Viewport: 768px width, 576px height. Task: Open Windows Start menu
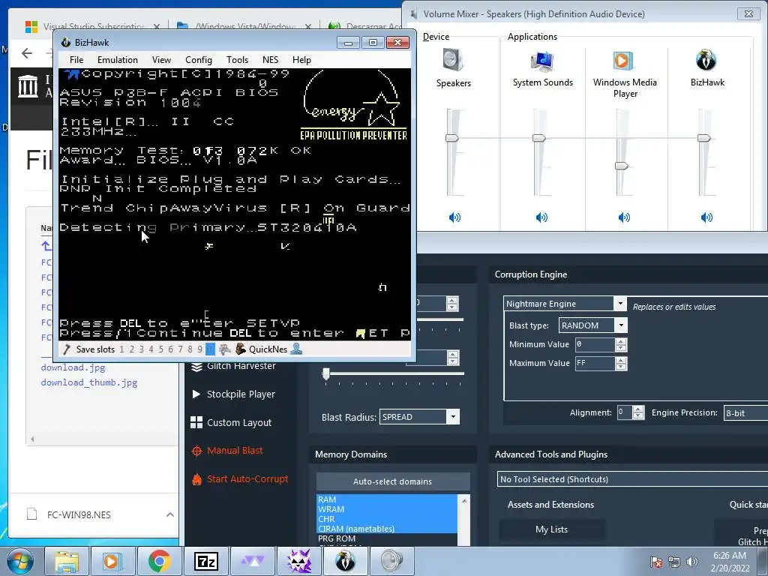click(19, 561)
